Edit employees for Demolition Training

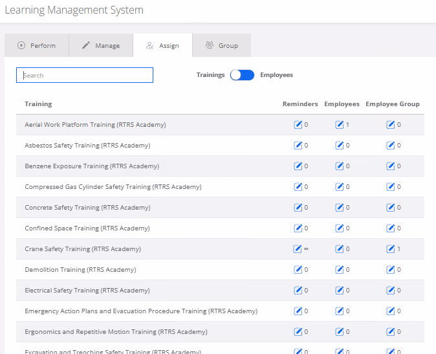tap(339, 269)
